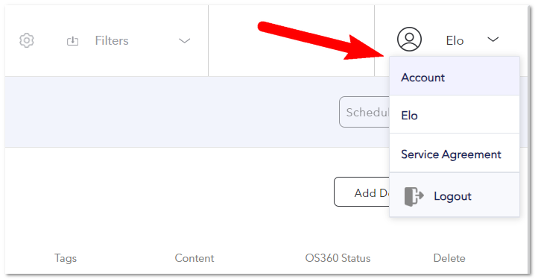The width and height of the screenshot is (535, 279).
Task: Click the export tray icon beside Filters
Action: pyautogui.click(x=72, y=41)
